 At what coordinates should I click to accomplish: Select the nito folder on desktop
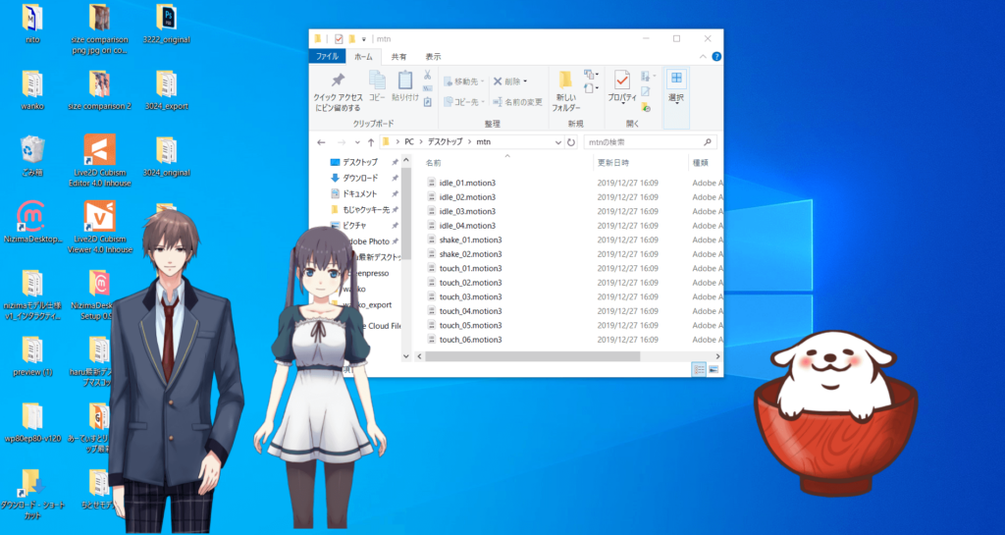point(32,24)
